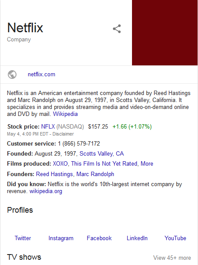Open Reed Hastings founder link
The height and width of the screenshot is (265, 198).
54,174
